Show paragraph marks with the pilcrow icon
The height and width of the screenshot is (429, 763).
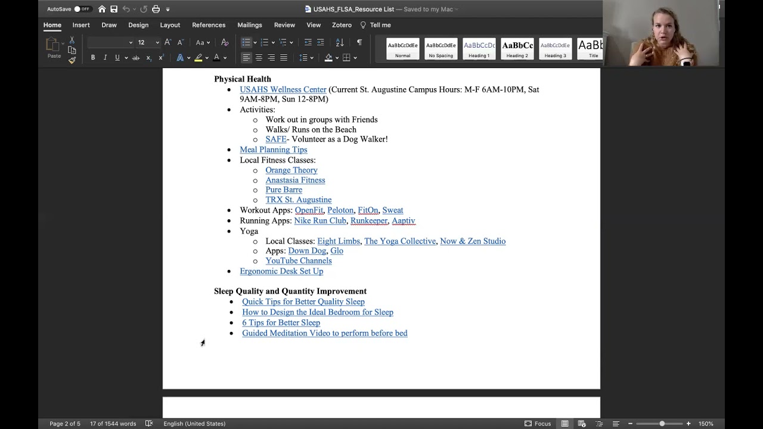[x=359, y=42]
